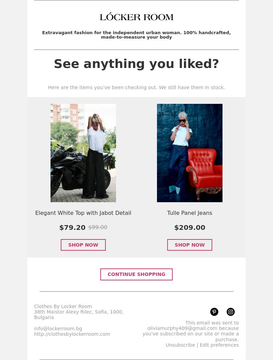Open the Edit preferences link
Viewport: 273px width, 360px height.
(x=219, y=345)
